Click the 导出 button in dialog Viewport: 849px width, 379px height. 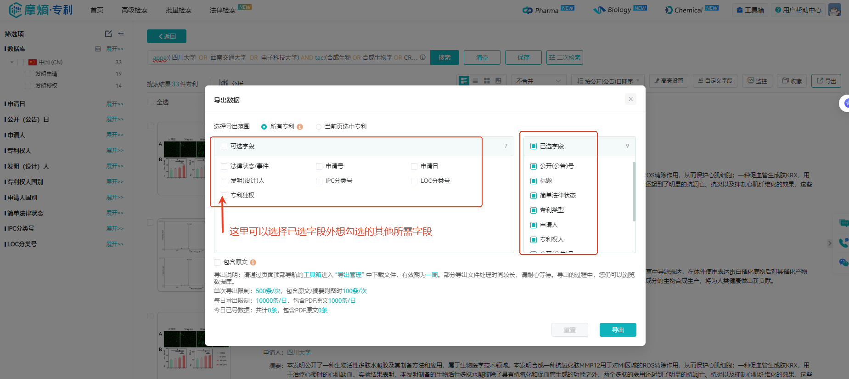[x=618, y=330]
